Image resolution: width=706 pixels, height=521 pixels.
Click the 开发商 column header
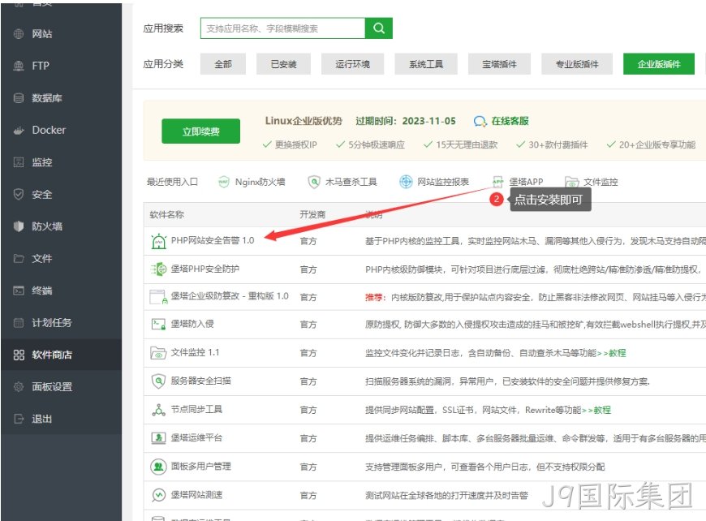pyautogui.click(x=312, y=215)
